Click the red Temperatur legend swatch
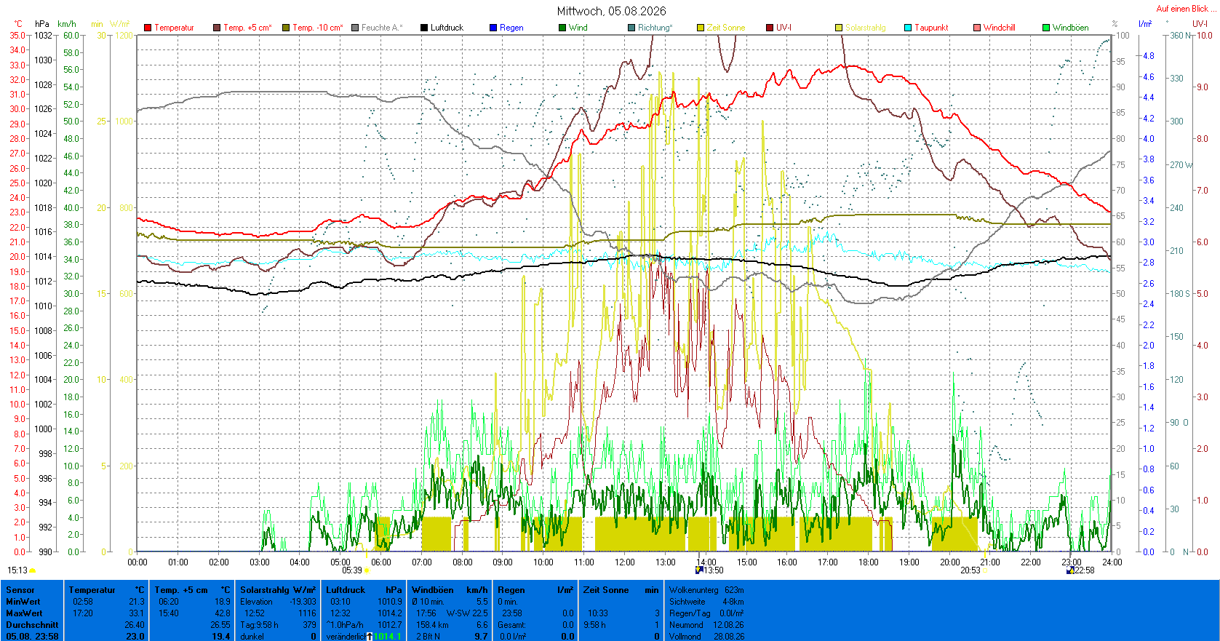This screenshot has height=641, width=1220. tap(148, 28)
